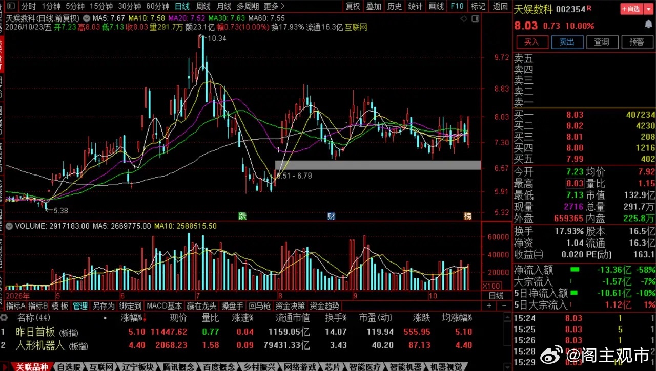Screen dimensions: 656x371
Task: Toggle the right panel layout icon
Action: pos(475,19)
